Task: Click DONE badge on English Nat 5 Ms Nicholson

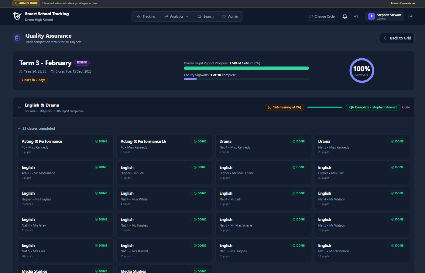Action: point(397,246)
